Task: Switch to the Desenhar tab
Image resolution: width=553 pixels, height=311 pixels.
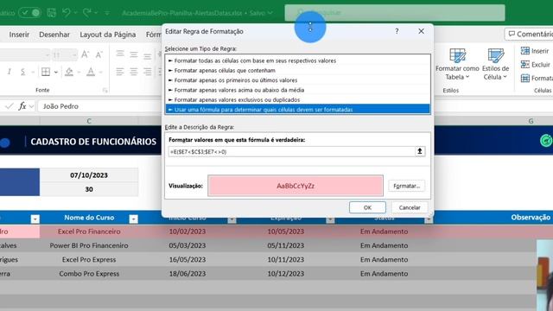Action: [x=54, y=35]
